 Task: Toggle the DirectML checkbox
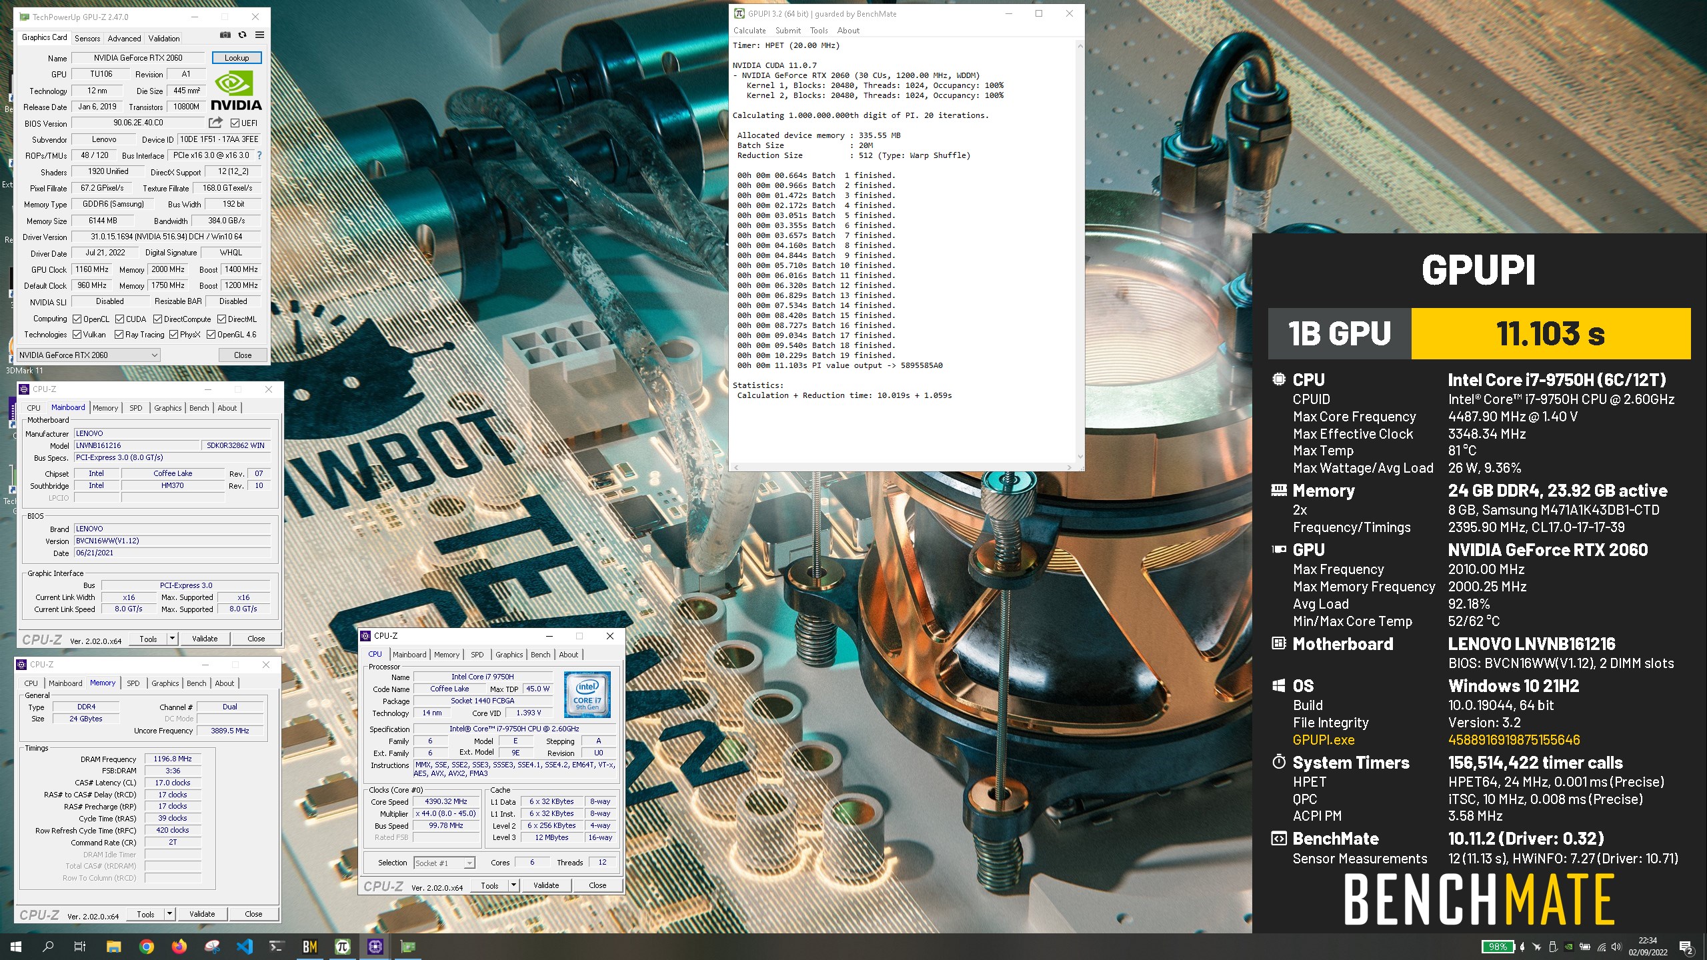pos(222,319)
